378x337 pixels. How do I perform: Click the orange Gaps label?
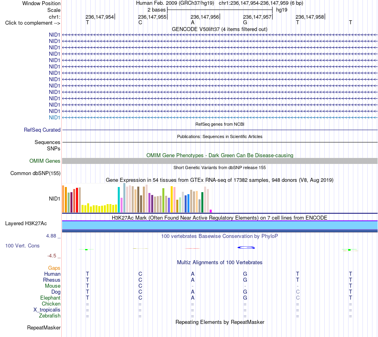pos(54,268)
